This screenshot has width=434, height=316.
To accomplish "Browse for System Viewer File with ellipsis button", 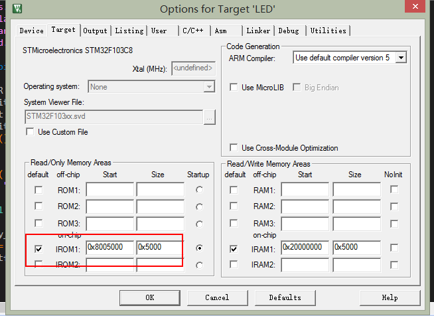I will pyautogui.click(x=209, y=118).
